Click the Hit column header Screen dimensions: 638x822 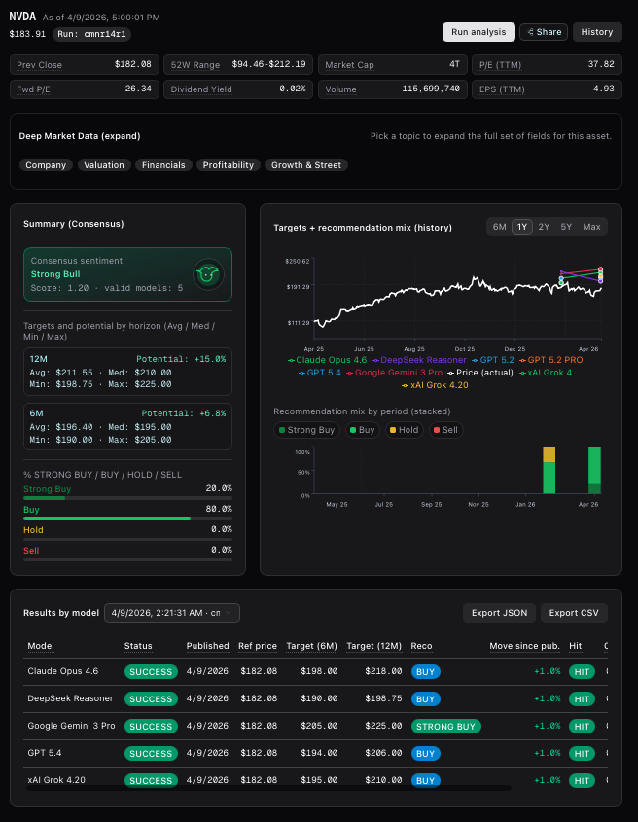[576, 646]
